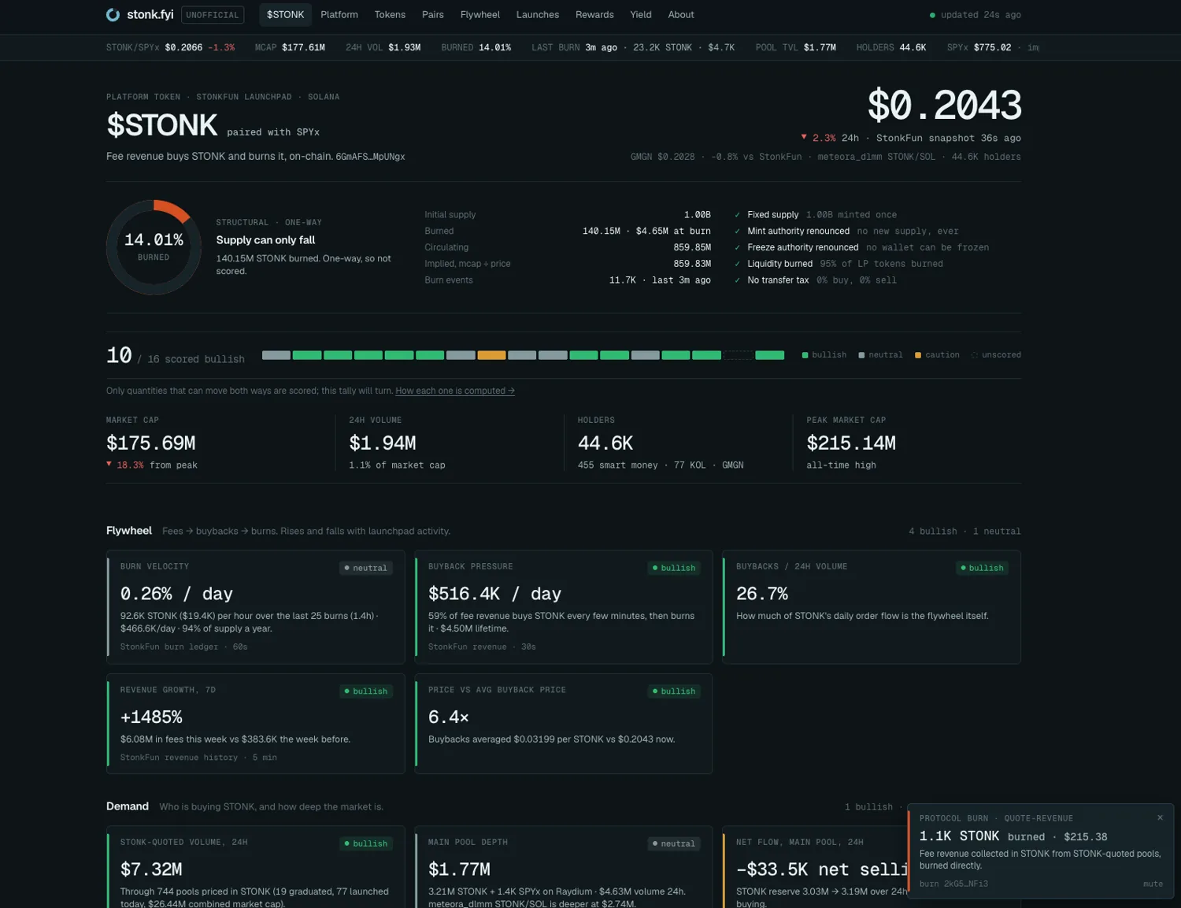Screen dimensions: 1181x908
Task: Click the $215.14M peak market cap value
Action: point(851,443)
